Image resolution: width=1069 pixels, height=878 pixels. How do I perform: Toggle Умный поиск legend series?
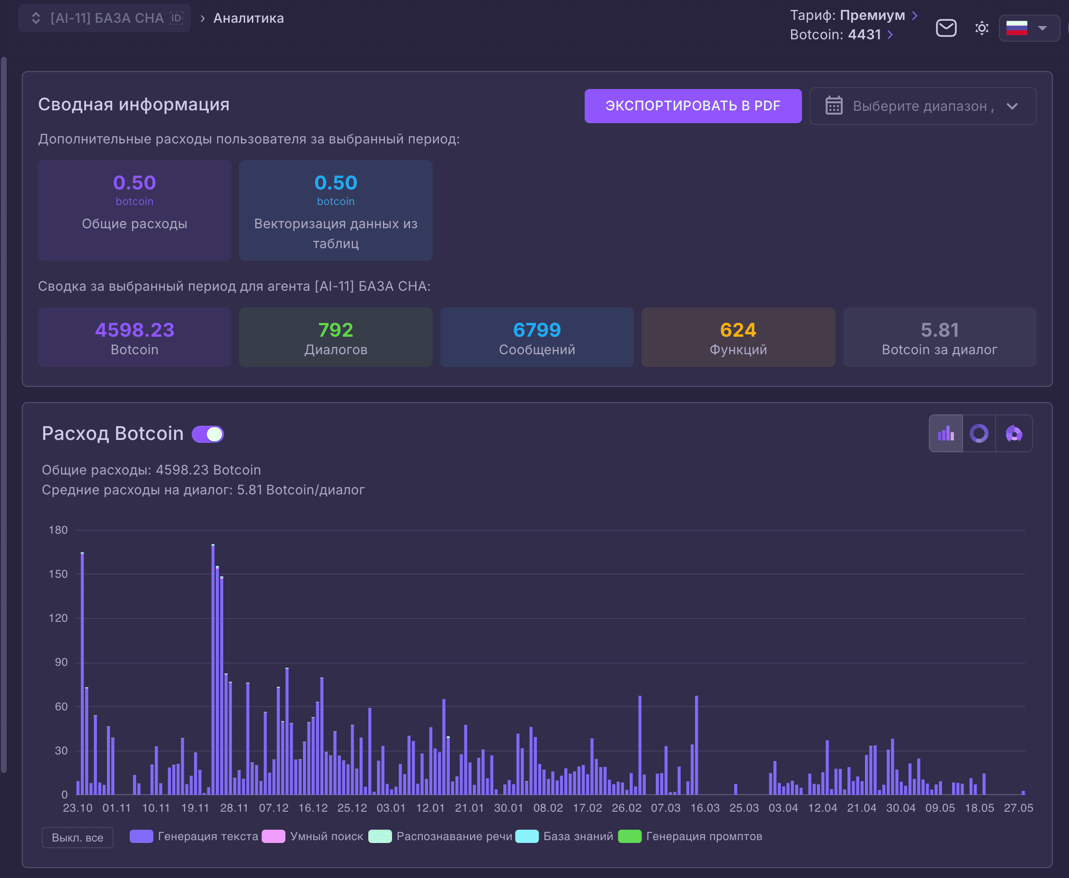[x=313, y=836]
